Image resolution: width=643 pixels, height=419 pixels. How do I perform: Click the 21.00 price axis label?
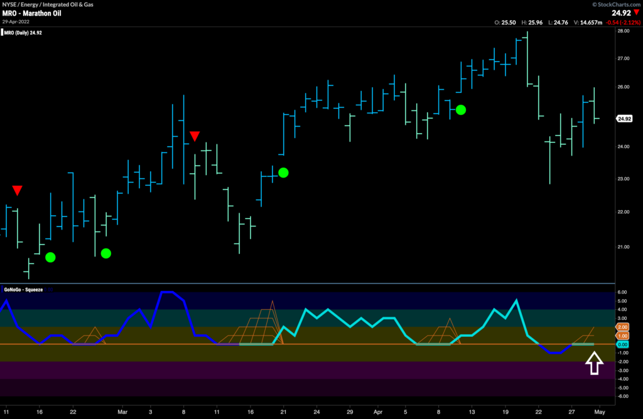tap(624, 247)
